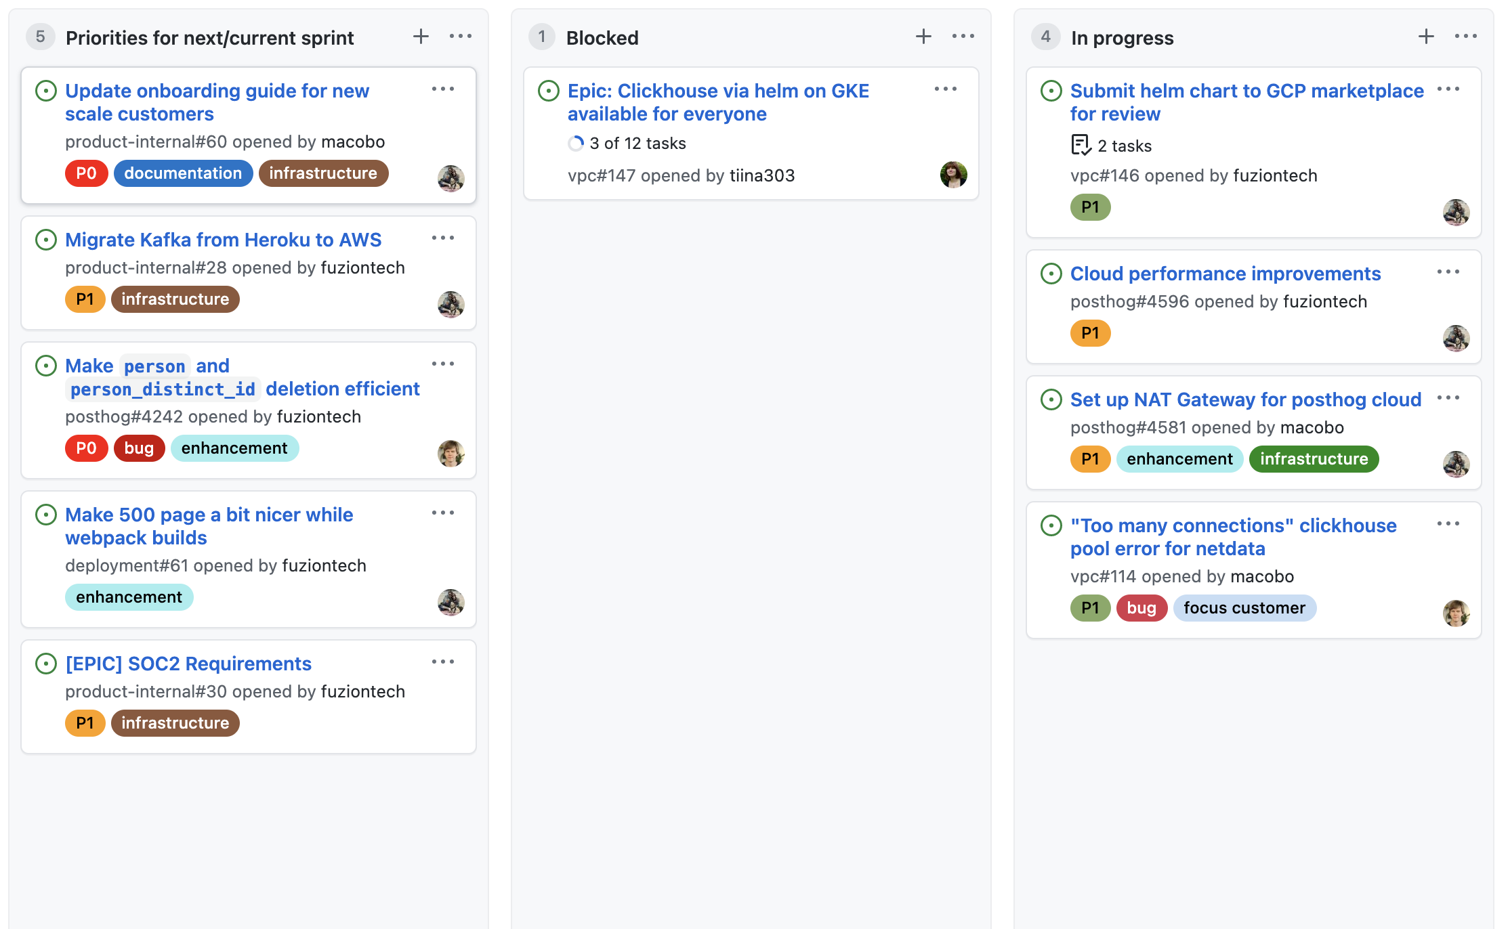1508x929 pixels.
Task: Select the 2 tasks checklist icon
Action: point(1081,145)
